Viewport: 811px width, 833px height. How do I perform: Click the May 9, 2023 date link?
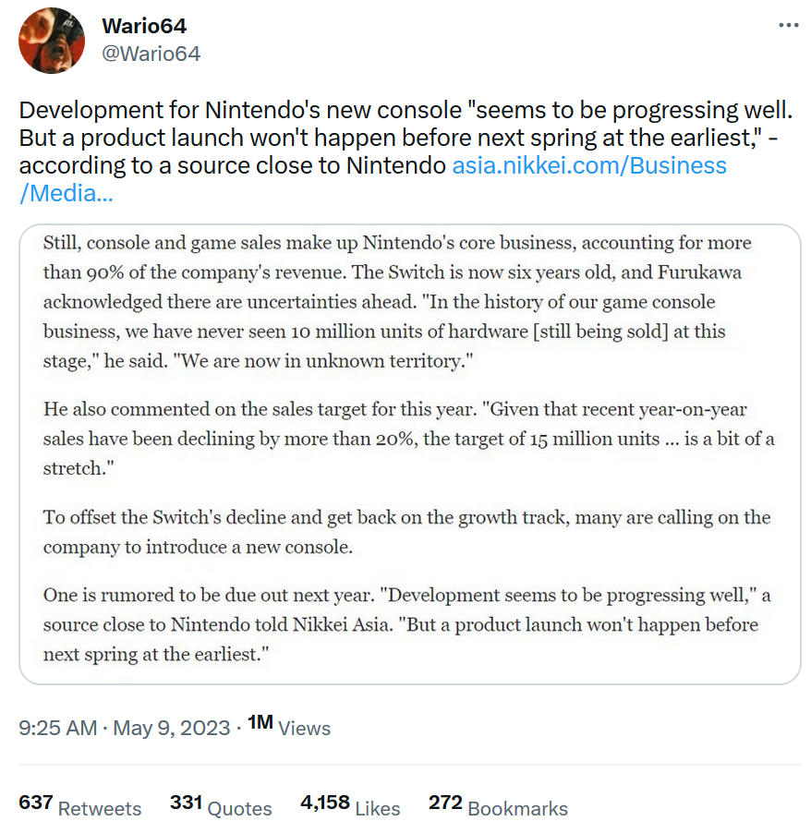click(x=171, y=728)
